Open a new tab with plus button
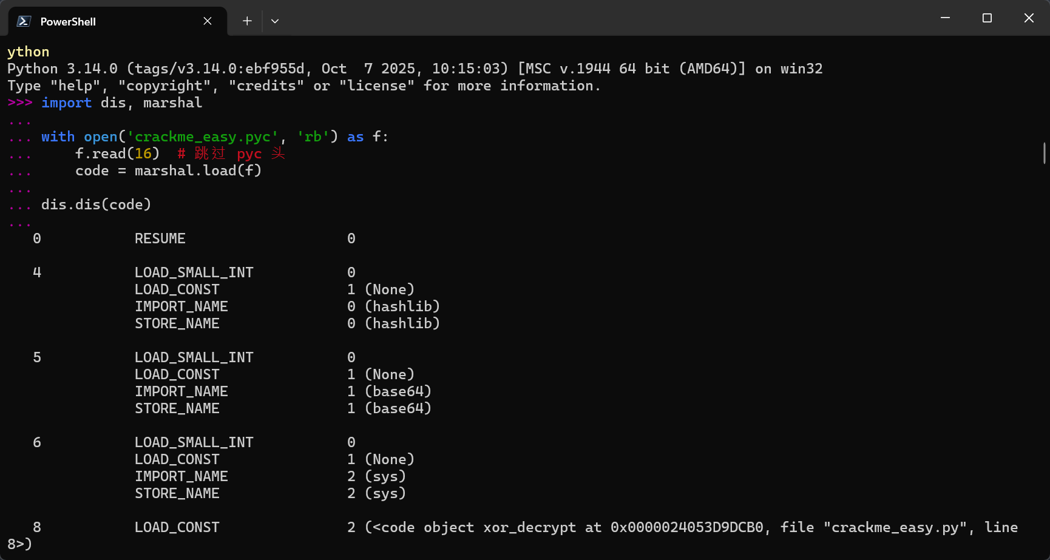The height and width of the screenshot is (560, 1050). (247, 21)
